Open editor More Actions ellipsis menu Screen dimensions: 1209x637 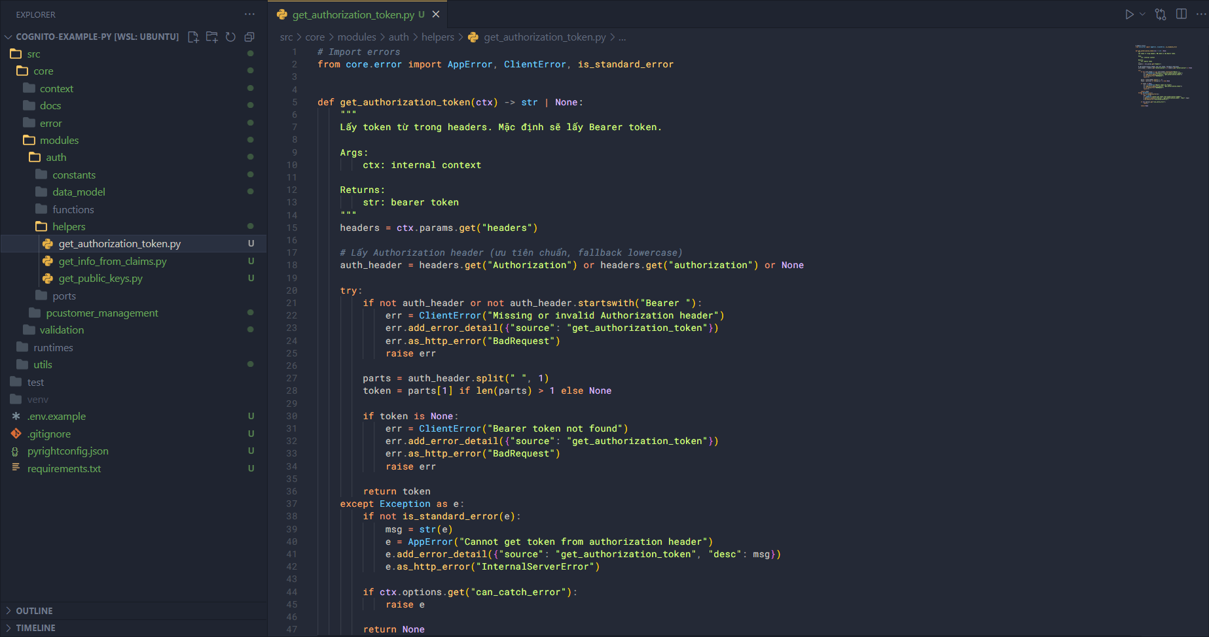pos(1200,14)
